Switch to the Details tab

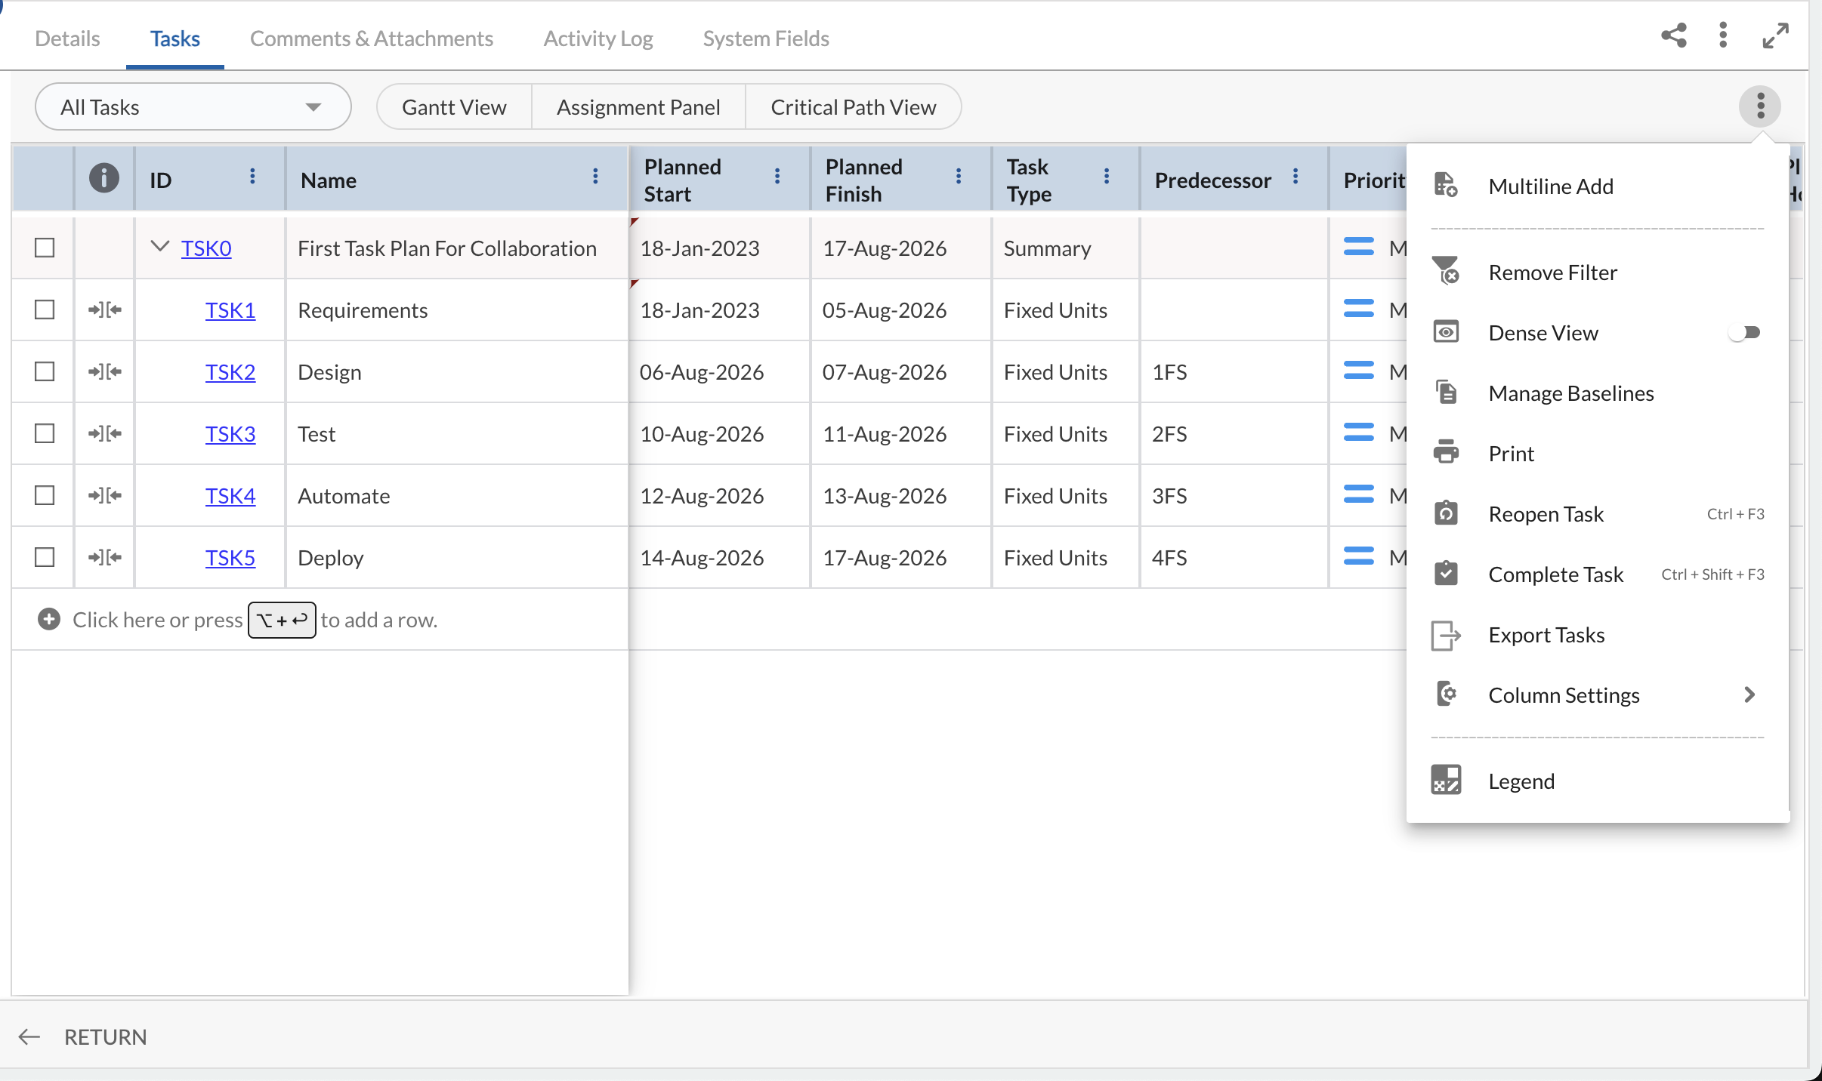(67, 38)
